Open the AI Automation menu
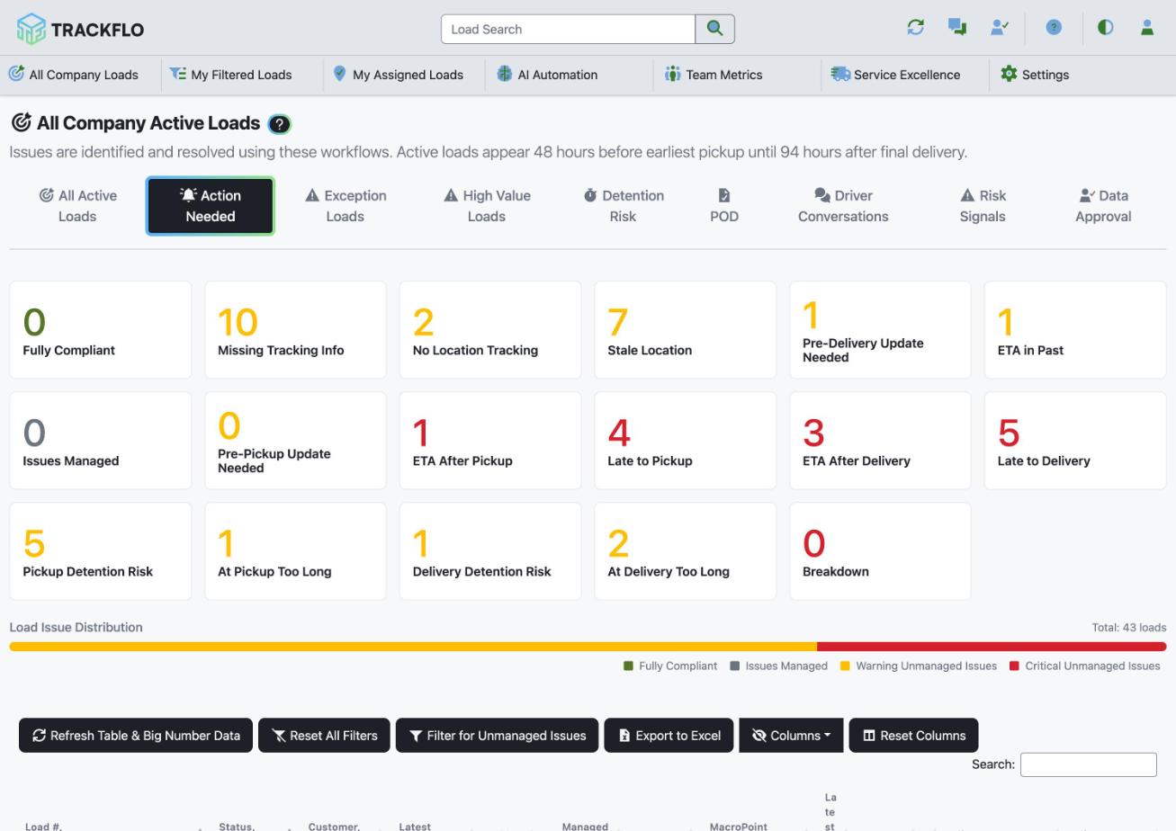This screenshot has height=831, width=1176. (x=547, y=75)
